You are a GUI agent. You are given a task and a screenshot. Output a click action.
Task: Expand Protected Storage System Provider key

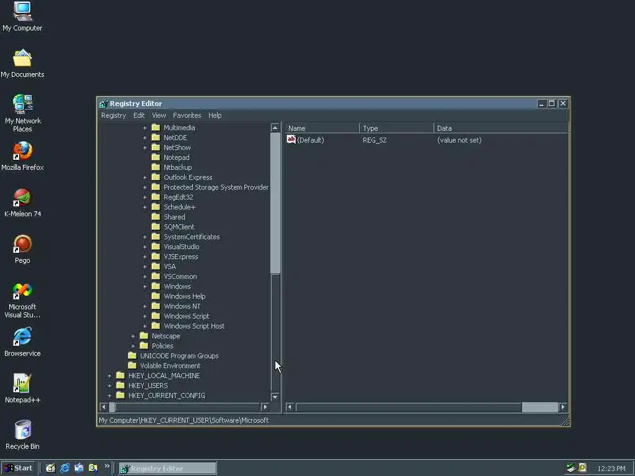tap(144, 187)
